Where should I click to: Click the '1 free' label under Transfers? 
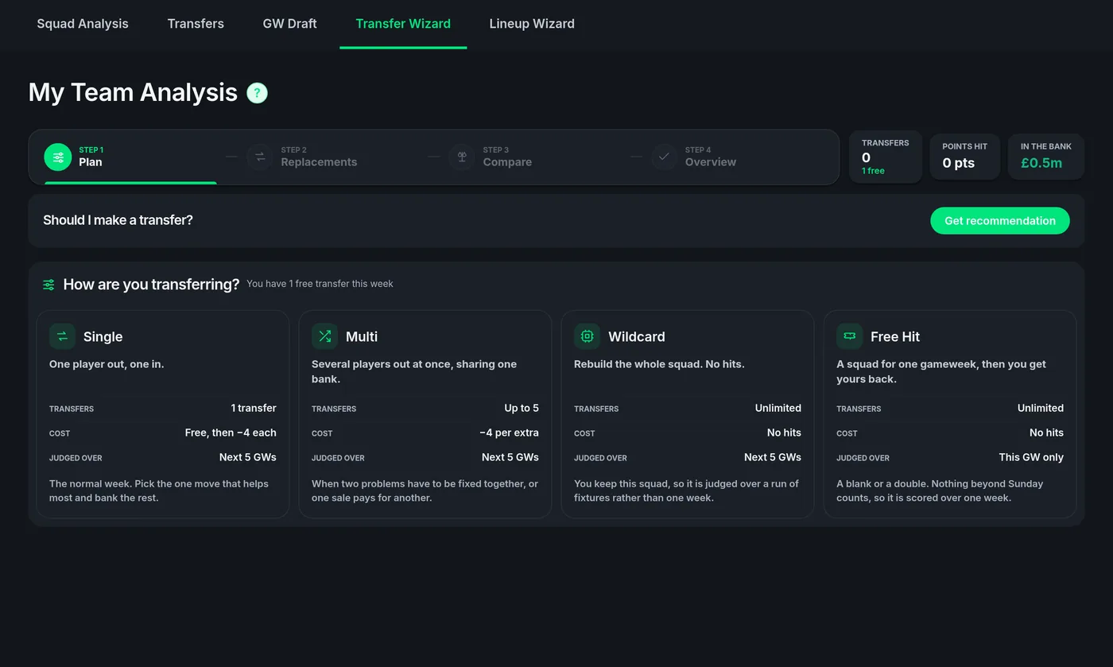click(873, 171)
